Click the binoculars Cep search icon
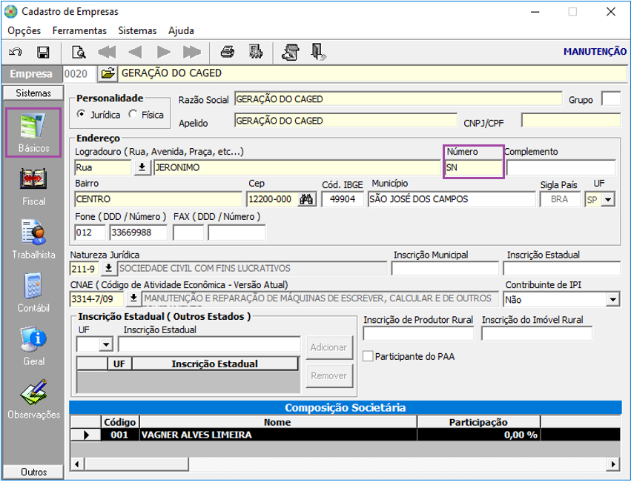The image size is (631, 482). (307, 199)
